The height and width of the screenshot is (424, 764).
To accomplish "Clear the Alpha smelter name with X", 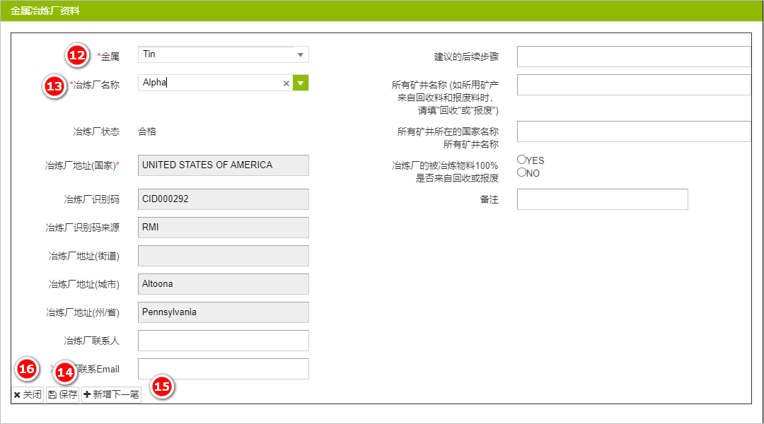I will click(286, 83).
